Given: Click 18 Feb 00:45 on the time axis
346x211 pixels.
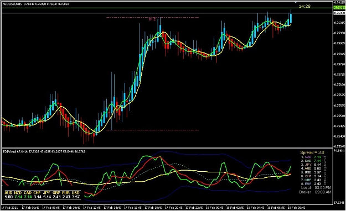Looking at the screenshot, I should pos(215,208).
